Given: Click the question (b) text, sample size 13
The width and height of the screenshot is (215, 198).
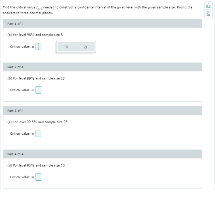Looking at the screenshot, I should [x=36, y=78].
